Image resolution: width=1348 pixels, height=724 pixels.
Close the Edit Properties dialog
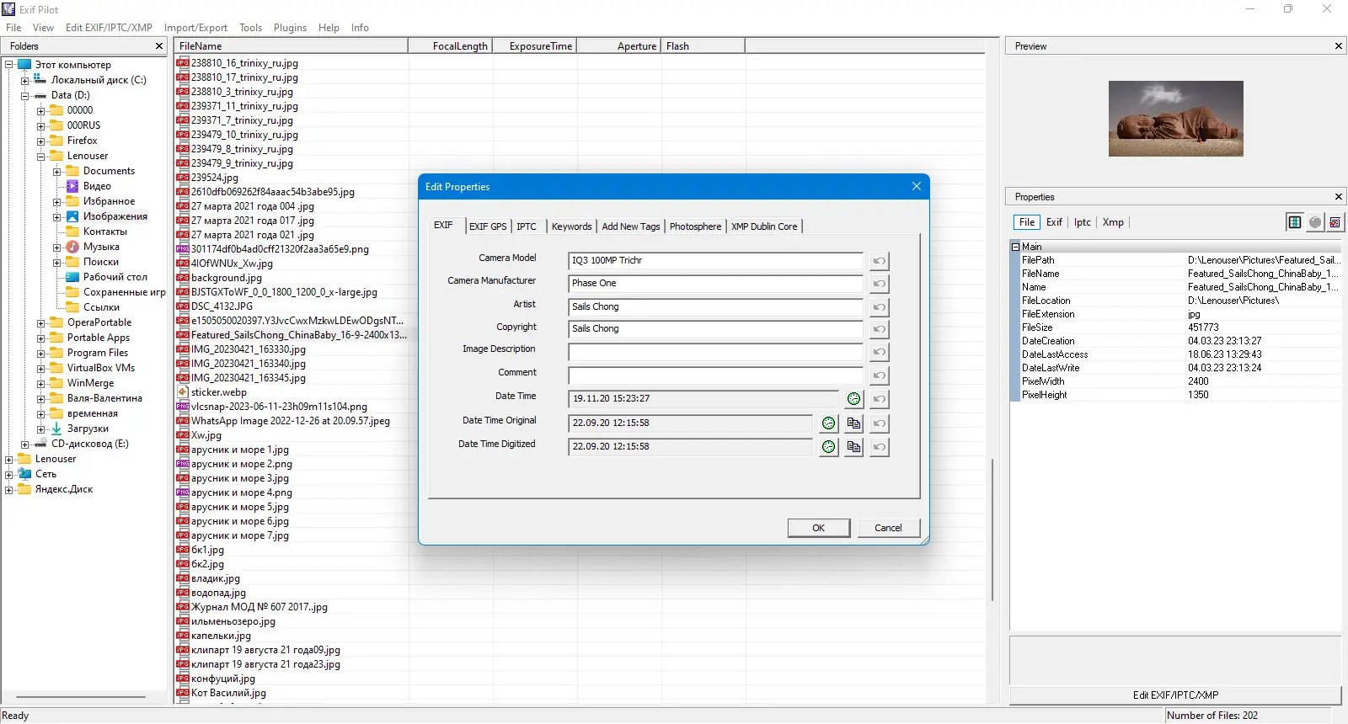click(x=917, y=186)
